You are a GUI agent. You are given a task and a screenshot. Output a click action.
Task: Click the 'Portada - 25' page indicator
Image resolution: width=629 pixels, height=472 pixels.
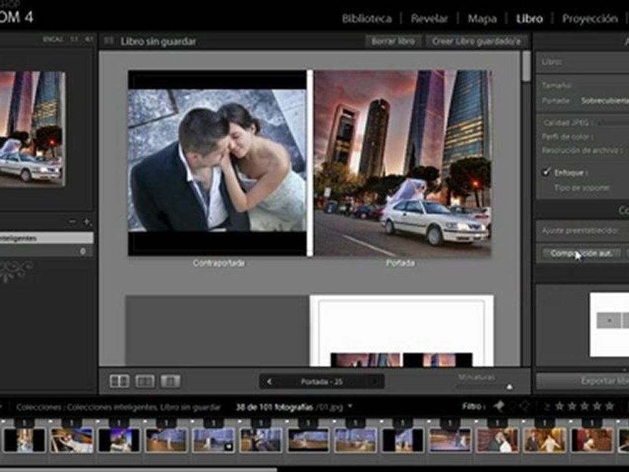pos(322,382)
